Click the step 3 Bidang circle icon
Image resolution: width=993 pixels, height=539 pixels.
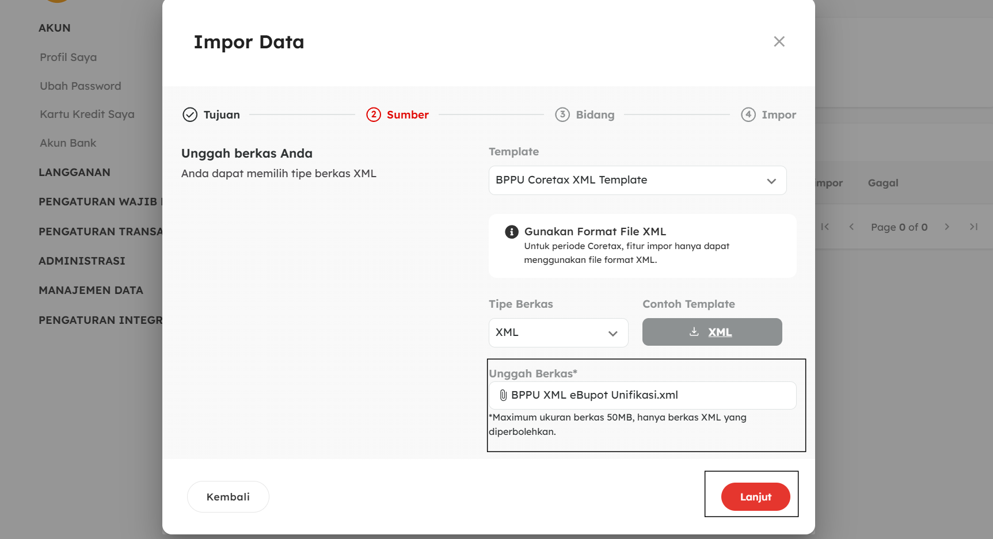coord(562,114)
